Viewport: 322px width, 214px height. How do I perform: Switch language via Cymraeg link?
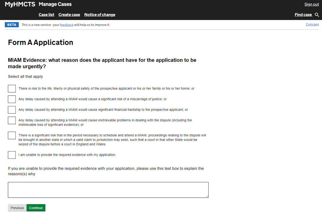[x=312, y=24]
